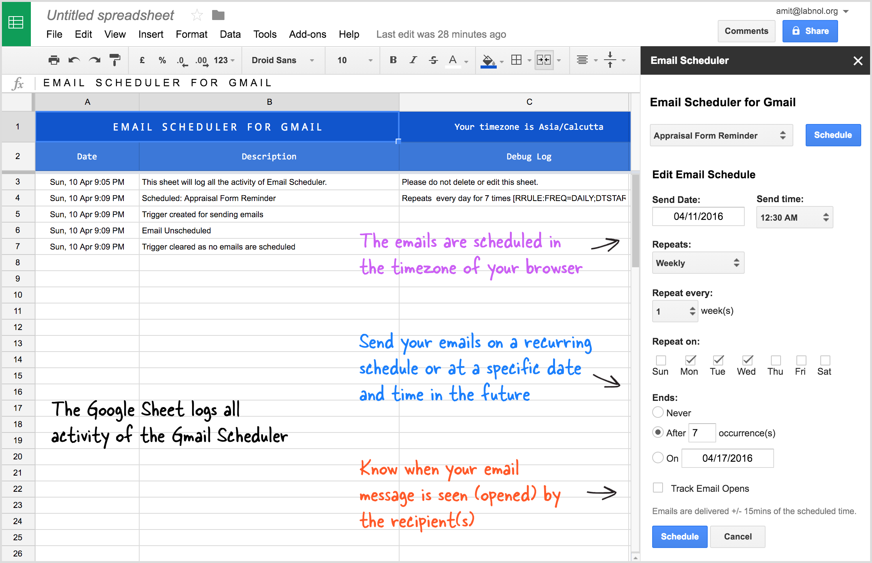872x563 pixels.
Task: Click the blue Share button
Action: (810, 31)
